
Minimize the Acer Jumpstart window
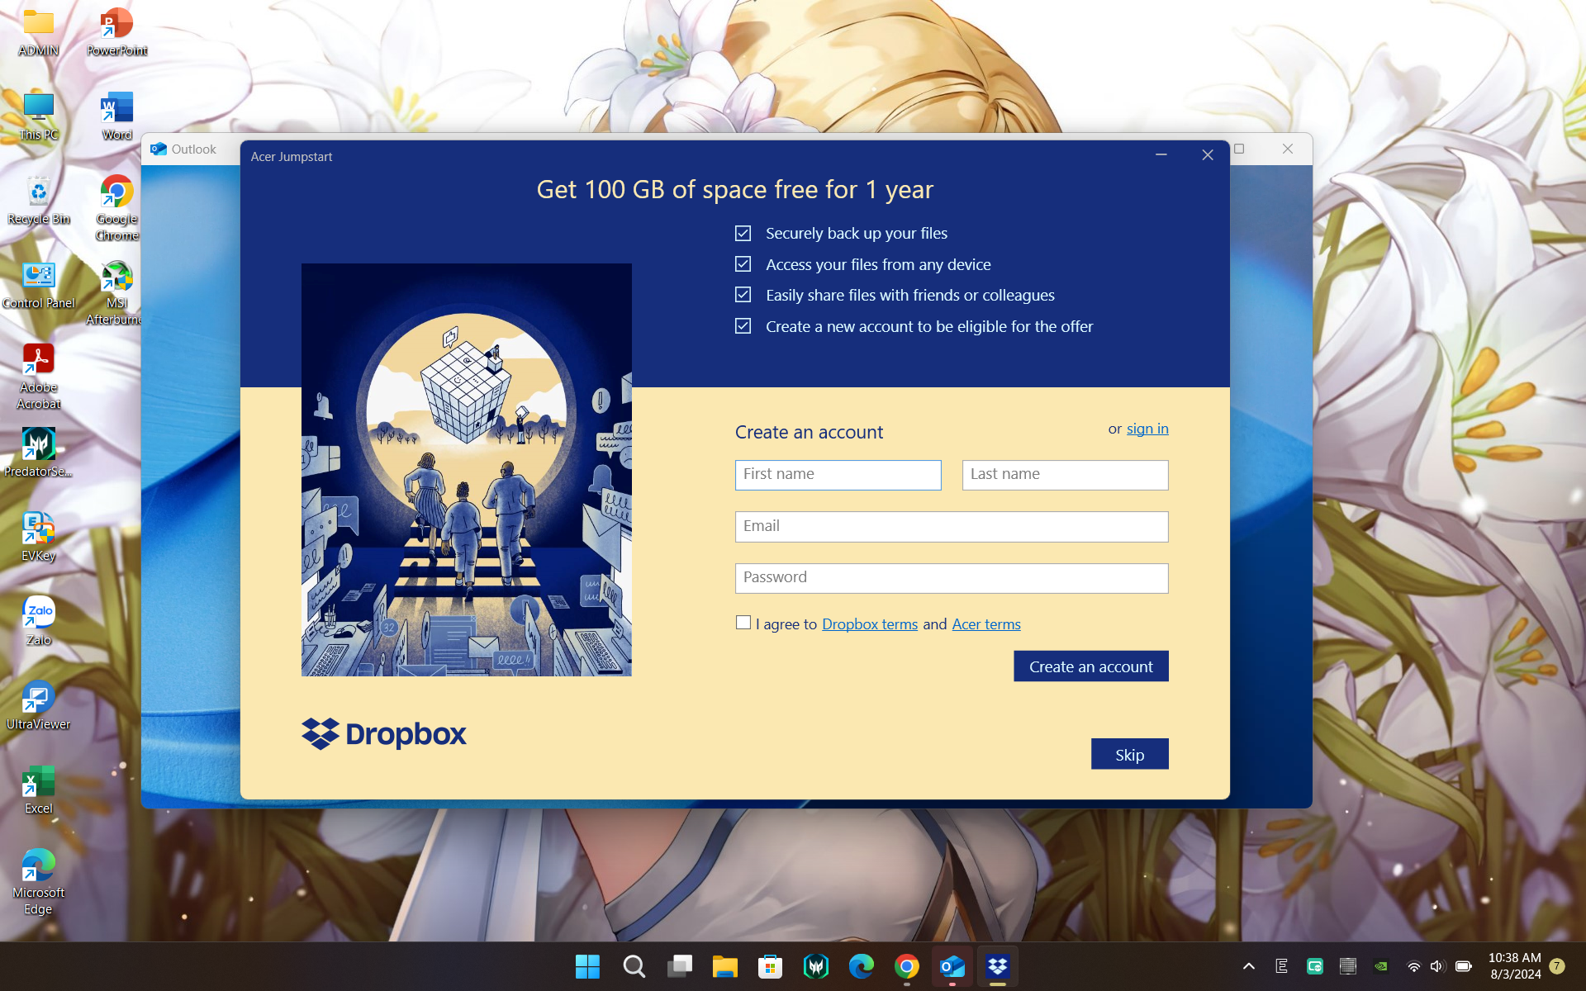[1161, 155]
